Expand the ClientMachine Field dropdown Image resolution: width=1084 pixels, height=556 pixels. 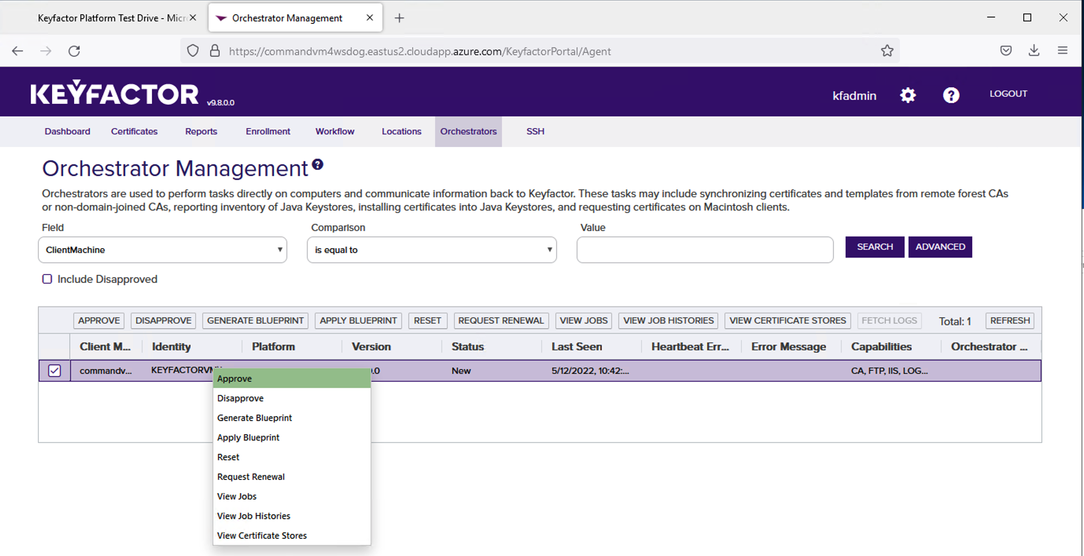pos(162,250)
